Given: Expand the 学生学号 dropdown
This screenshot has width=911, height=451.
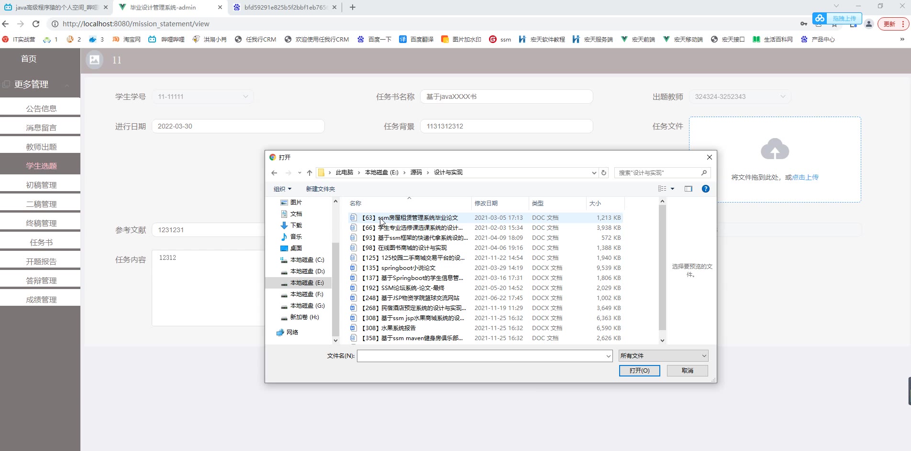Looking at the screenshot, I should (x=245, y=97).
